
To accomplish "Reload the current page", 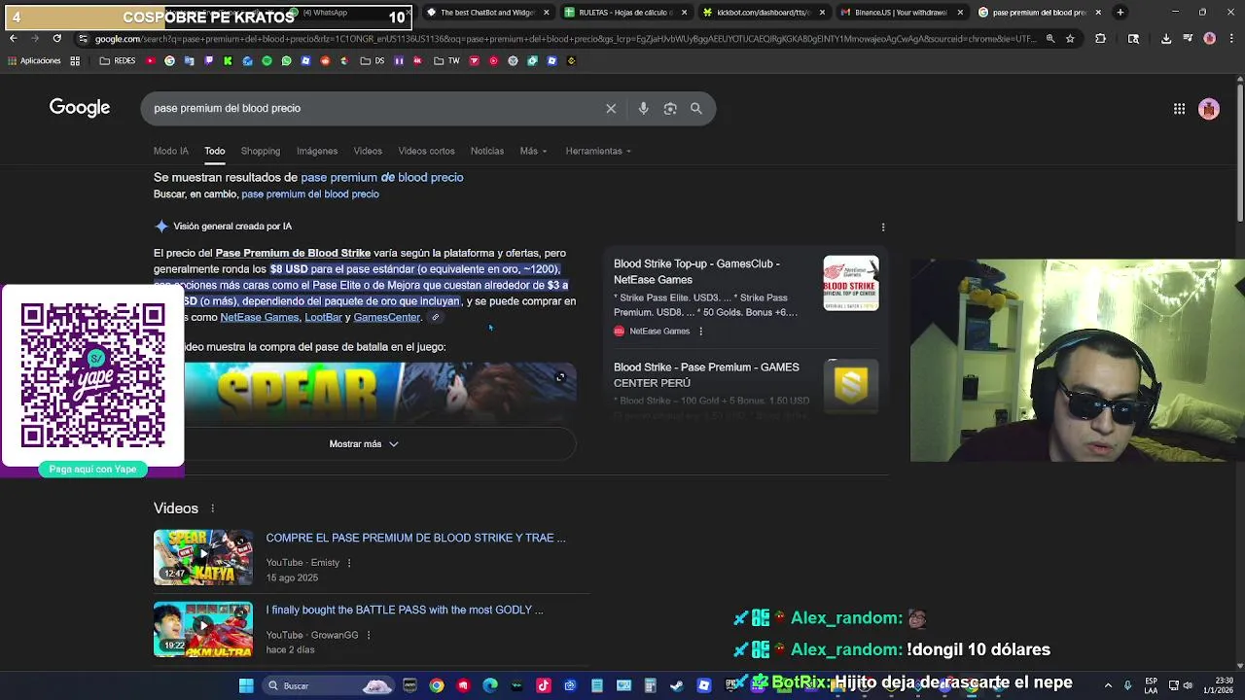I will [57, 38].
